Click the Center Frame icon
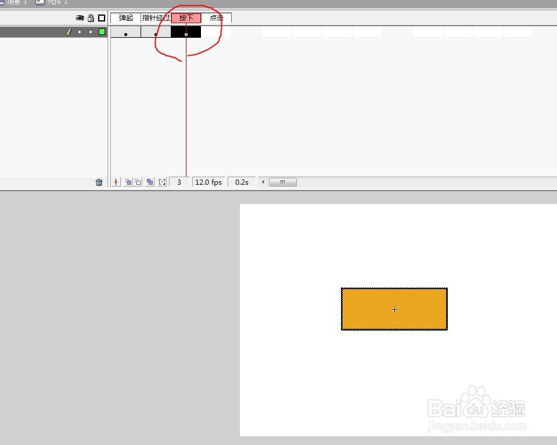The width and height of the screenshot is (557, 445). point(116,182)
